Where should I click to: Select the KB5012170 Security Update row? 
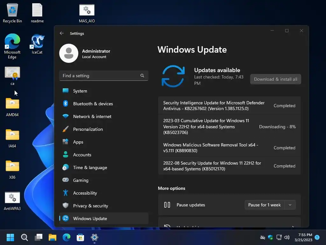click(229, 166)
